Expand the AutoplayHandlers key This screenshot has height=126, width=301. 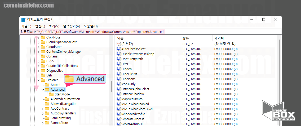[43, 113]
